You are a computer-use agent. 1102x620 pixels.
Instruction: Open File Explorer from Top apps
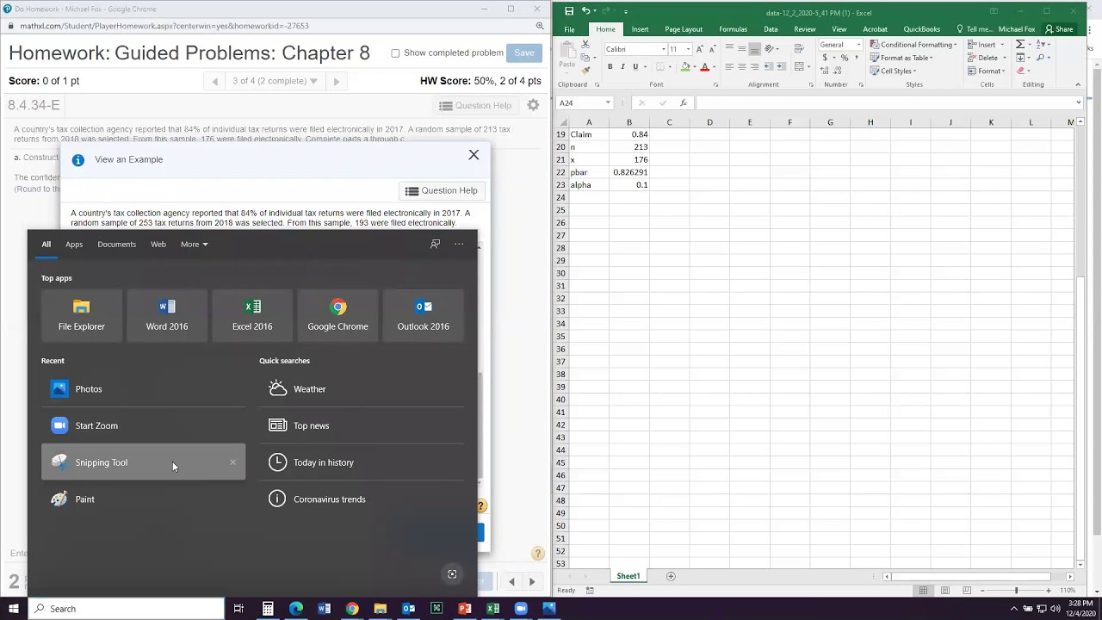[x=82, y=315]
